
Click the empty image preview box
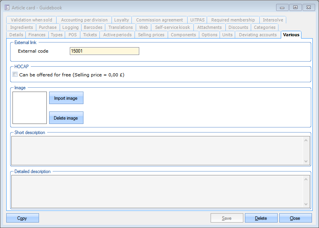pyautogui.click(x=30, y=108)
